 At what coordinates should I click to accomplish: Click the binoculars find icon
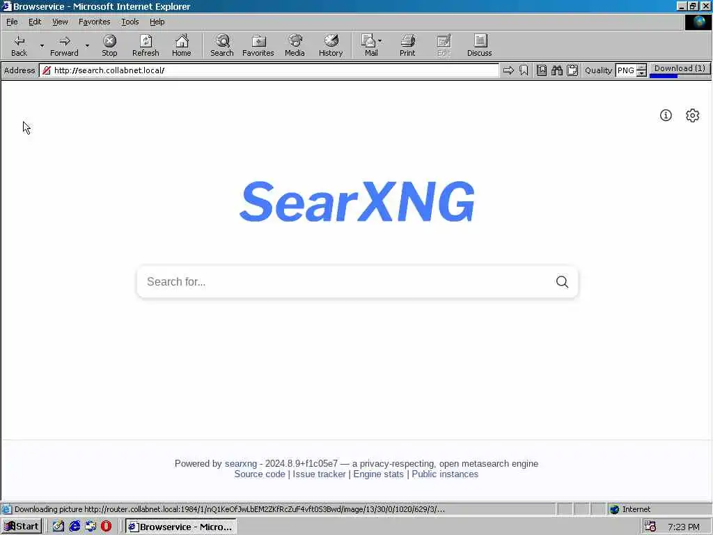tap(557, 70)
